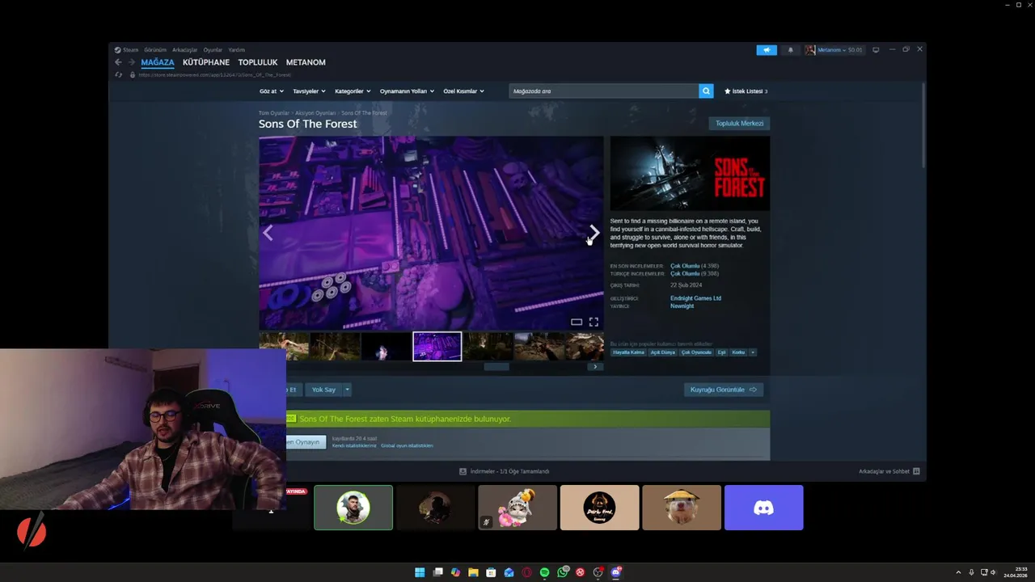Open the İstek Listesi wishlist

click(746, 91)
